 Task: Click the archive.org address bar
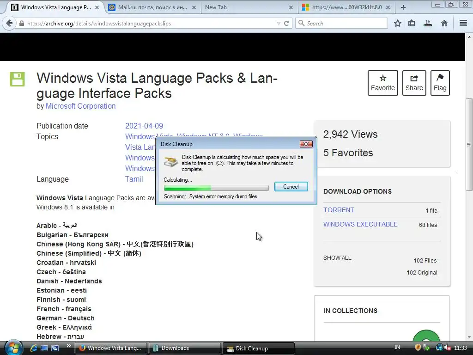point(151,23)
